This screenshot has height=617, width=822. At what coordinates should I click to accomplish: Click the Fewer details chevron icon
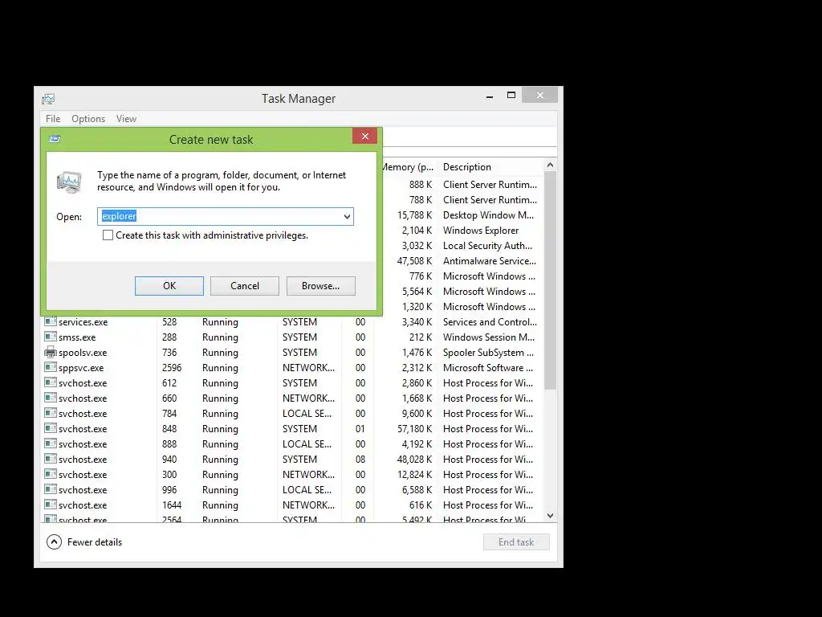[54, 542]
